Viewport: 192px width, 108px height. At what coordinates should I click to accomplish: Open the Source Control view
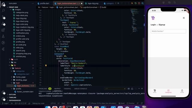tap(3, 17)
